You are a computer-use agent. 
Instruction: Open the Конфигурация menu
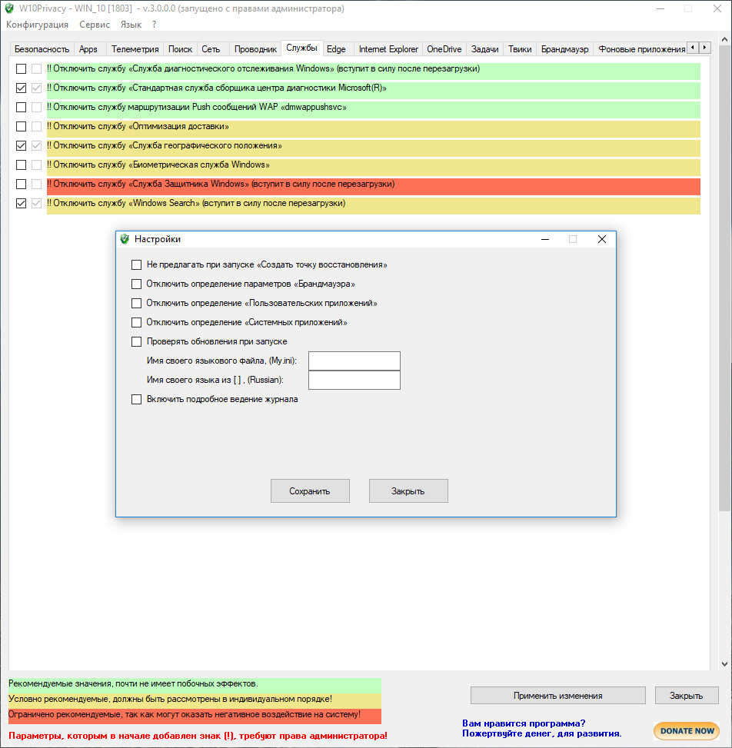pos(37,25)
